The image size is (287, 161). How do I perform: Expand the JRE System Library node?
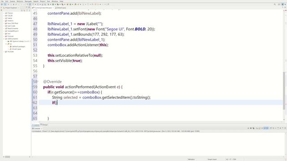point(6,41)
